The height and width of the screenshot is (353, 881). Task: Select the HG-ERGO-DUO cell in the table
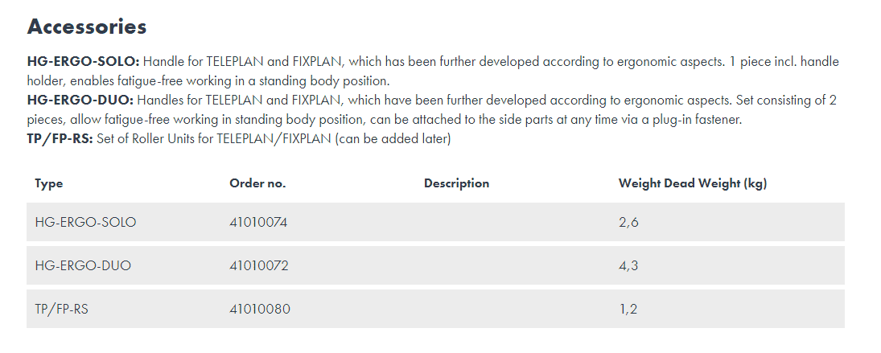click(x=83, y=265)
